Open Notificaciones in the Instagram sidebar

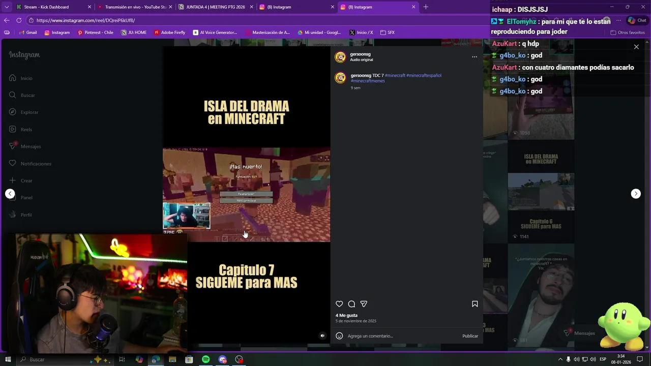coord(30,164)
